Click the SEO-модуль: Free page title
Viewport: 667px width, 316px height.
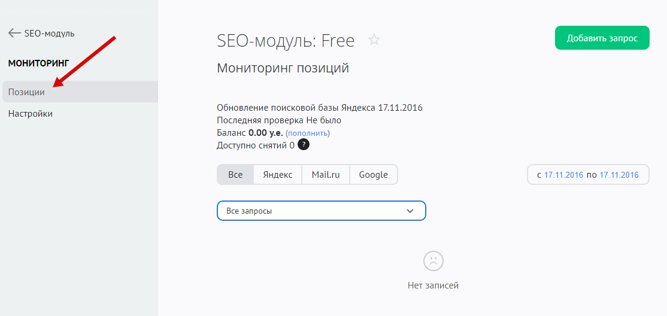(x=286, y=40)
